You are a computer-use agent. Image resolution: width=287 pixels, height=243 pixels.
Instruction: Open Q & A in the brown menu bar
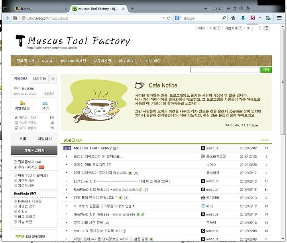pos(47,61)
